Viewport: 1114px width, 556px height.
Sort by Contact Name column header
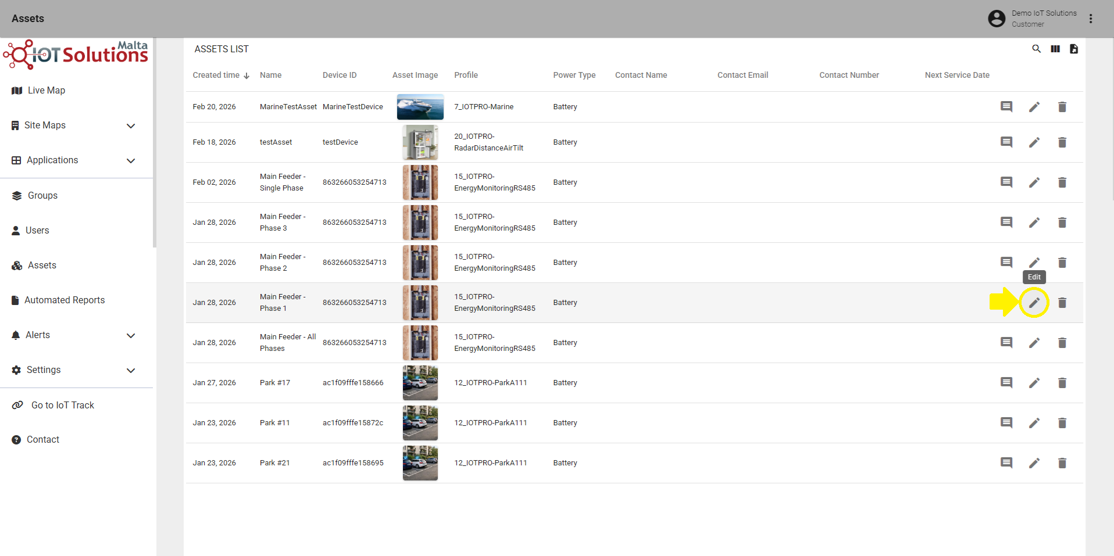pyautogui.click(x=641, y=75)
